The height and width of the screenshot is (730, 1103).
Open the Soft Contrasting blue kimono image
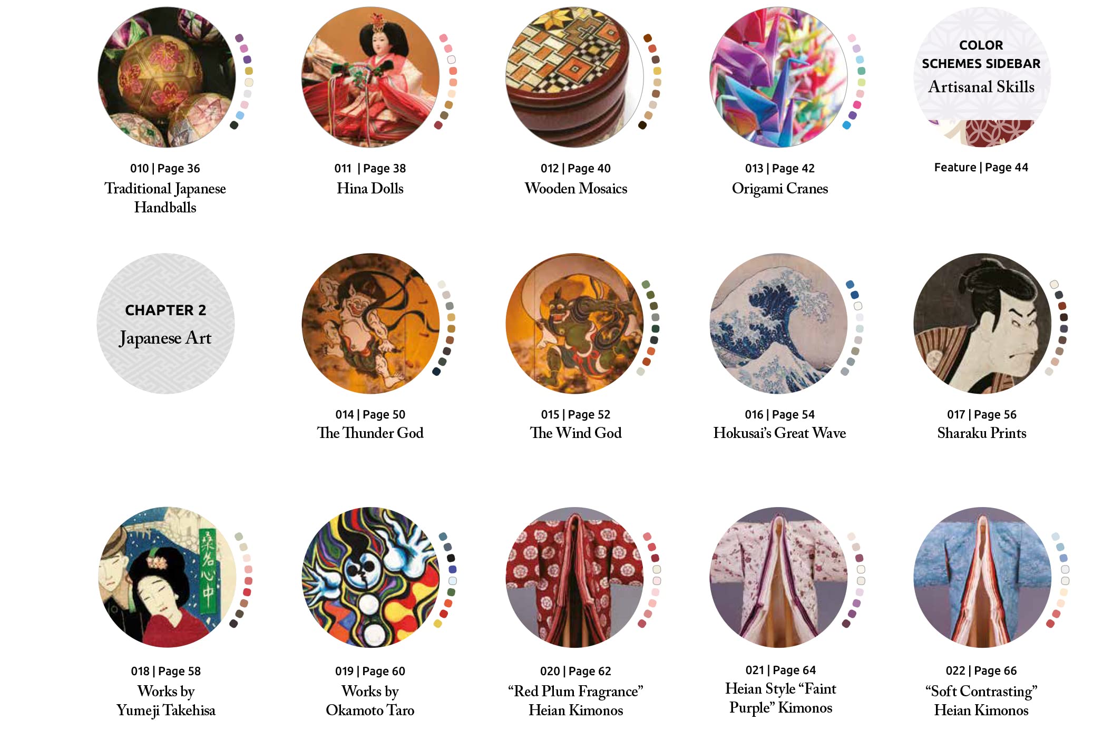pyautogui.click(x=982, y=577)
